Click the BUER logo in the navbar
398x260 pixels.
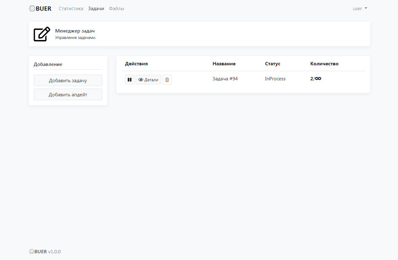pos(40,9)
